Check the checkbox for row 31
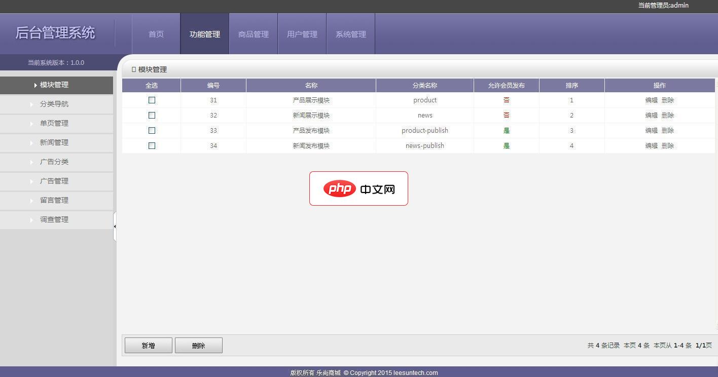Viewport: 718px width, 377px height. [x=152, y=100]
